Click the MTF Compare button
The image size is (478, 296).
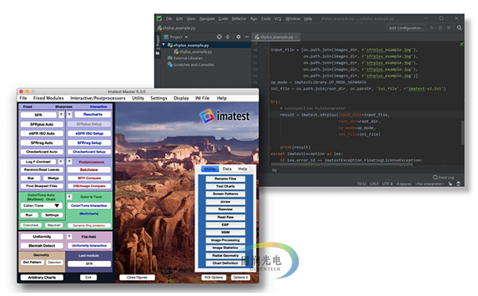coord(89,178)
